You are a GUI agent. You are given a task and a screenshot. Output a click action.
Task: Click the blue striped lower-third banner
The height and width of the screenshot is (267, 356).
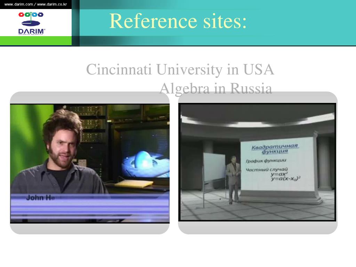point(90,207)
